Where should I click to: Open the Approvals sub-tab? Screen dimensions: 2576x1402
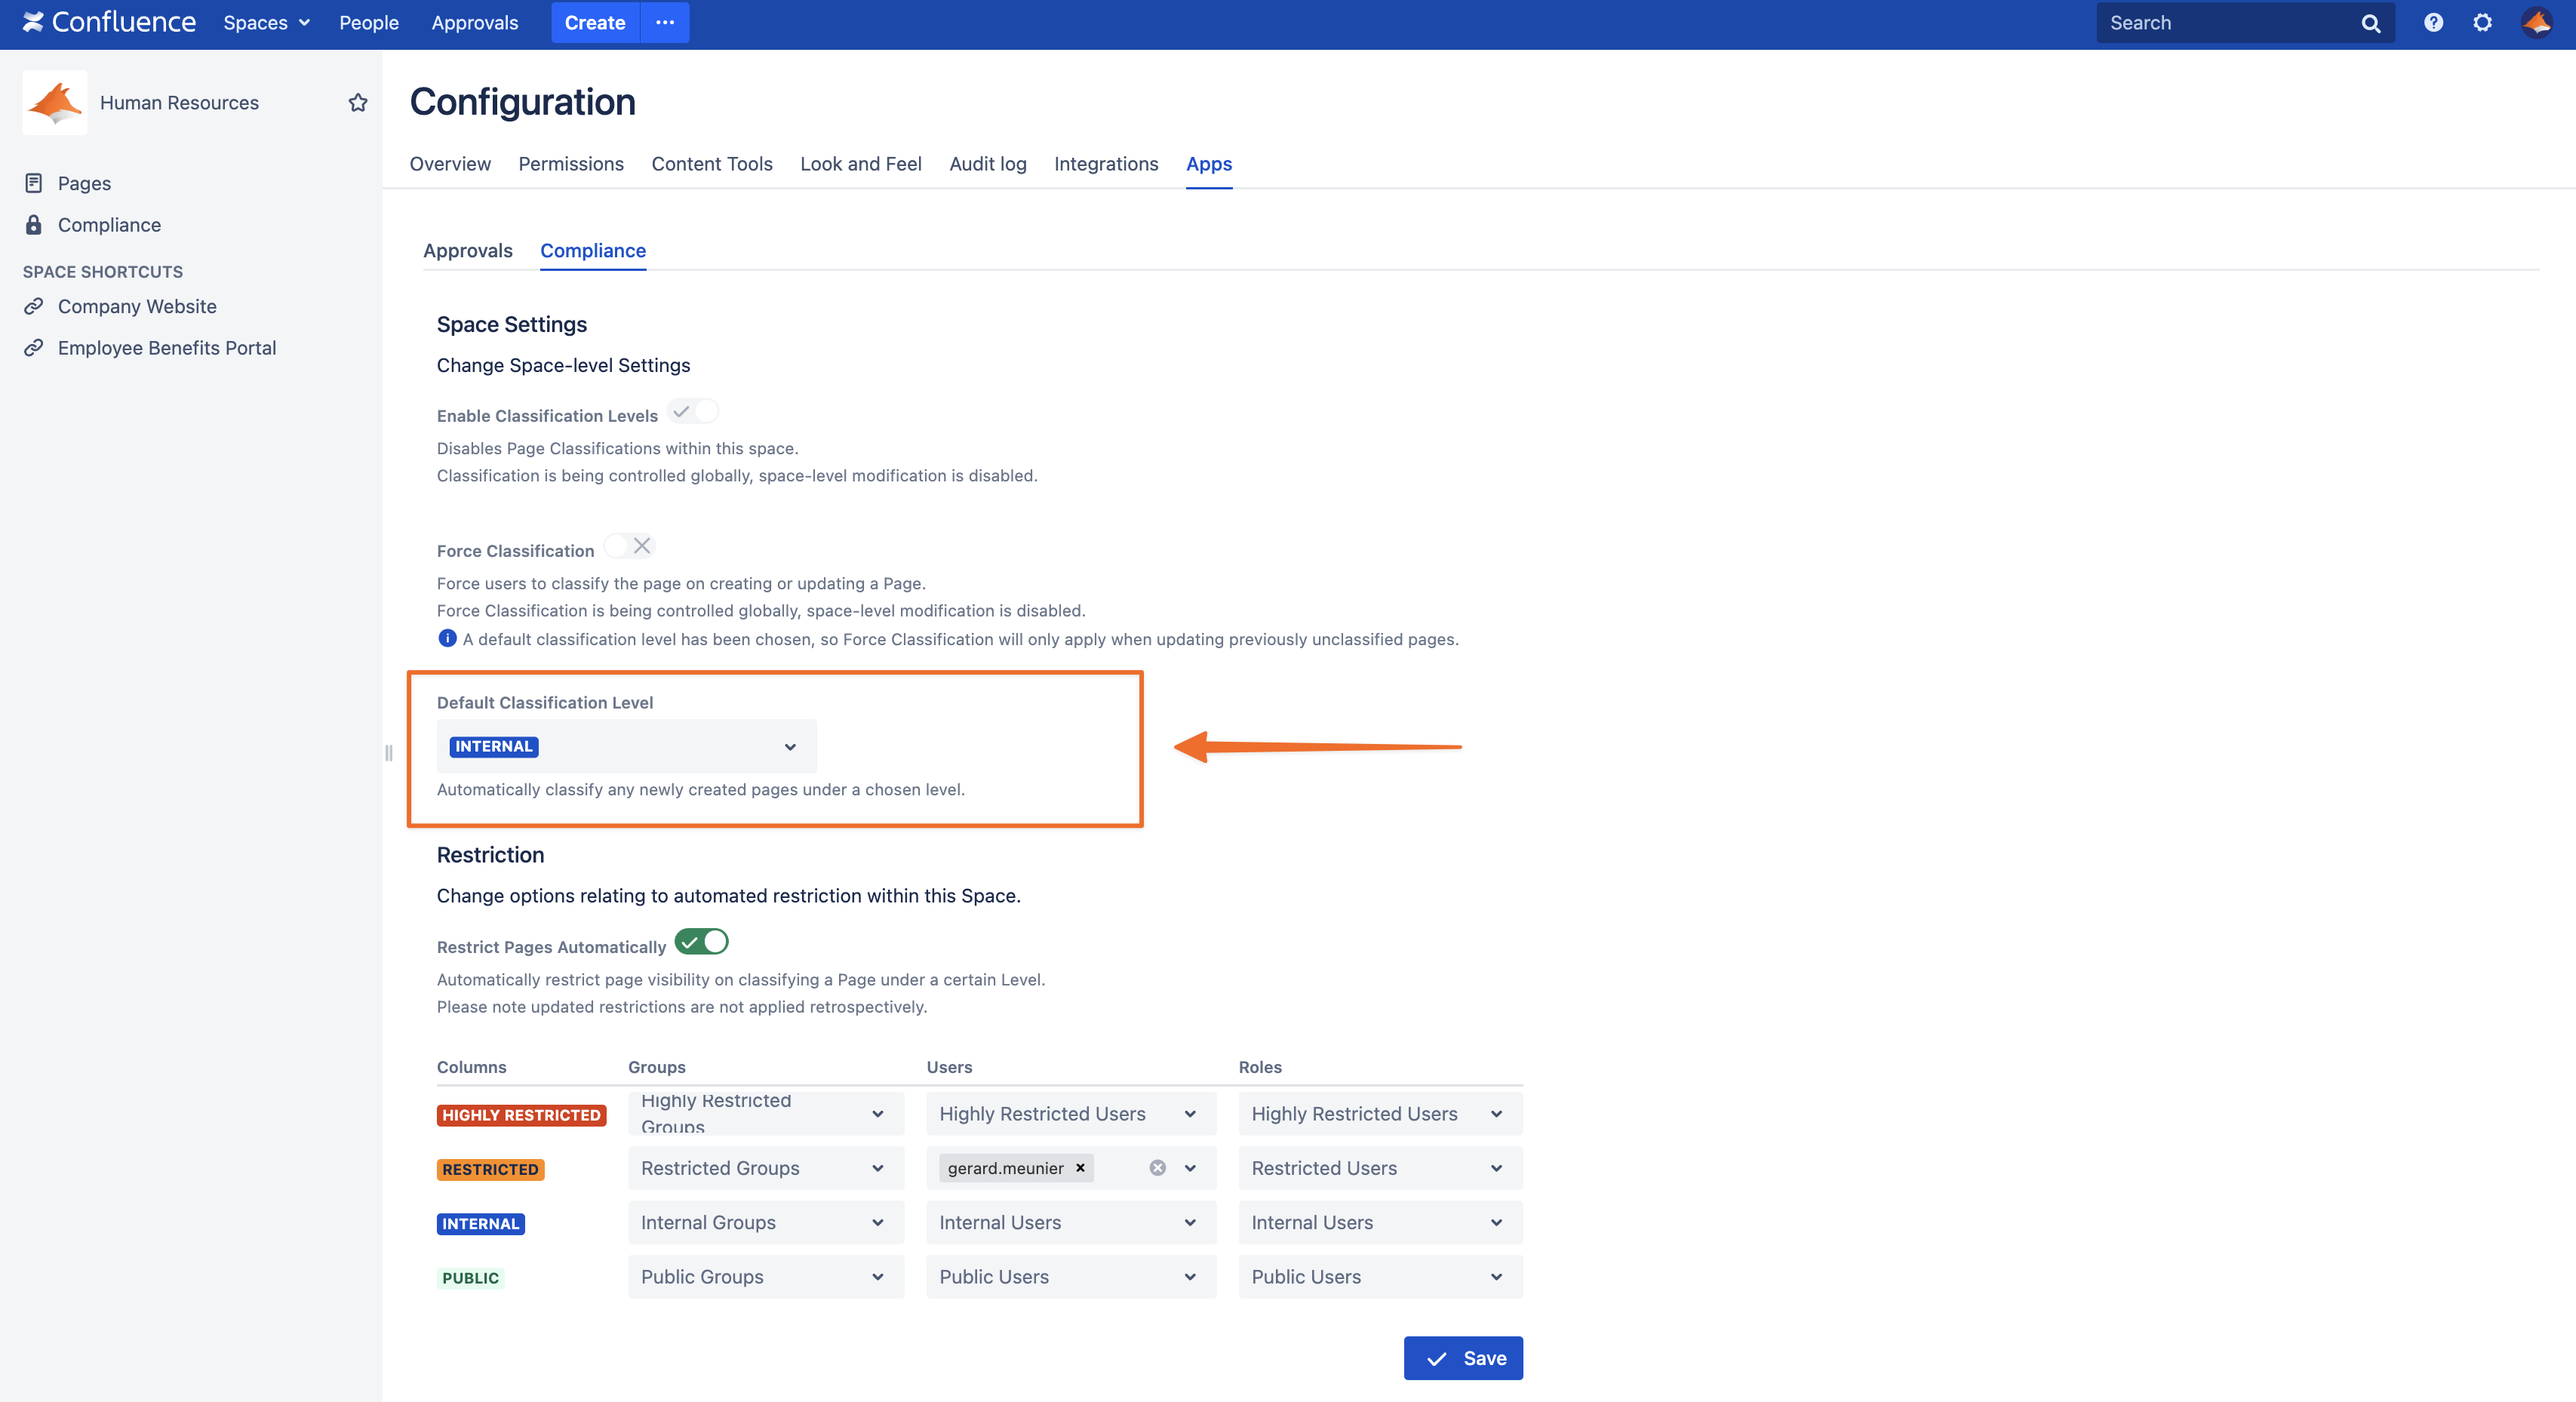coord(467,251)
